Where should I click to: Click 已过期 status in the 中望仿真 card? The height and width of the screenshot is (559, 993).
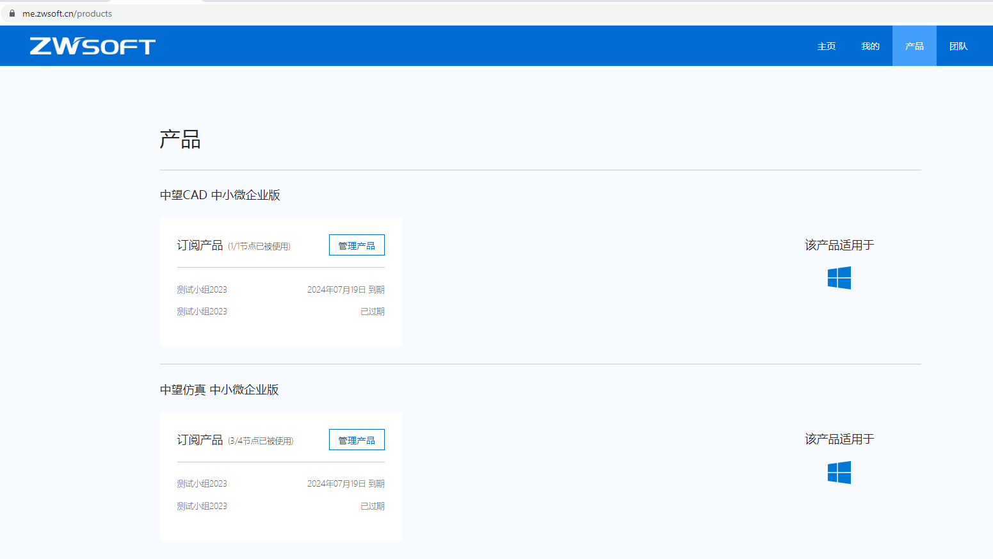click(373, 506)
